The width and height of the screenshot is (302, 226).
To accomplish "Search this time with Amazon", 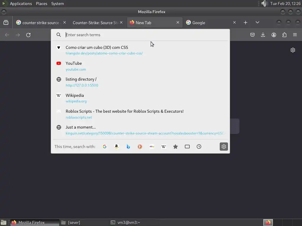I will click(116, 147).
